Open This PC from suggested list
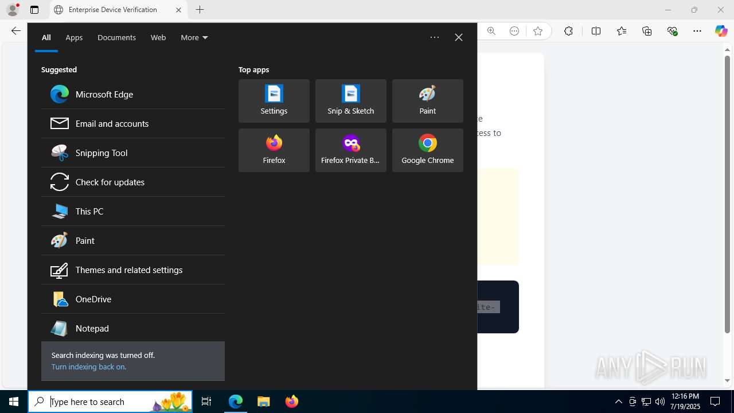Image resolution: width=734 pixels, height=413 pixels. (133, 211)
